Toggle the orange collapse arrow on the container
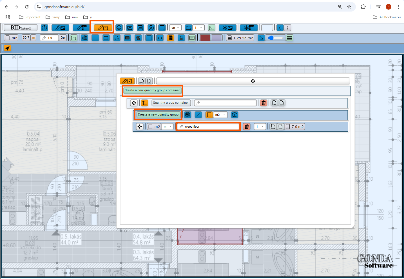This screenshot has width=404, height=279. click(x=144, y=103)
